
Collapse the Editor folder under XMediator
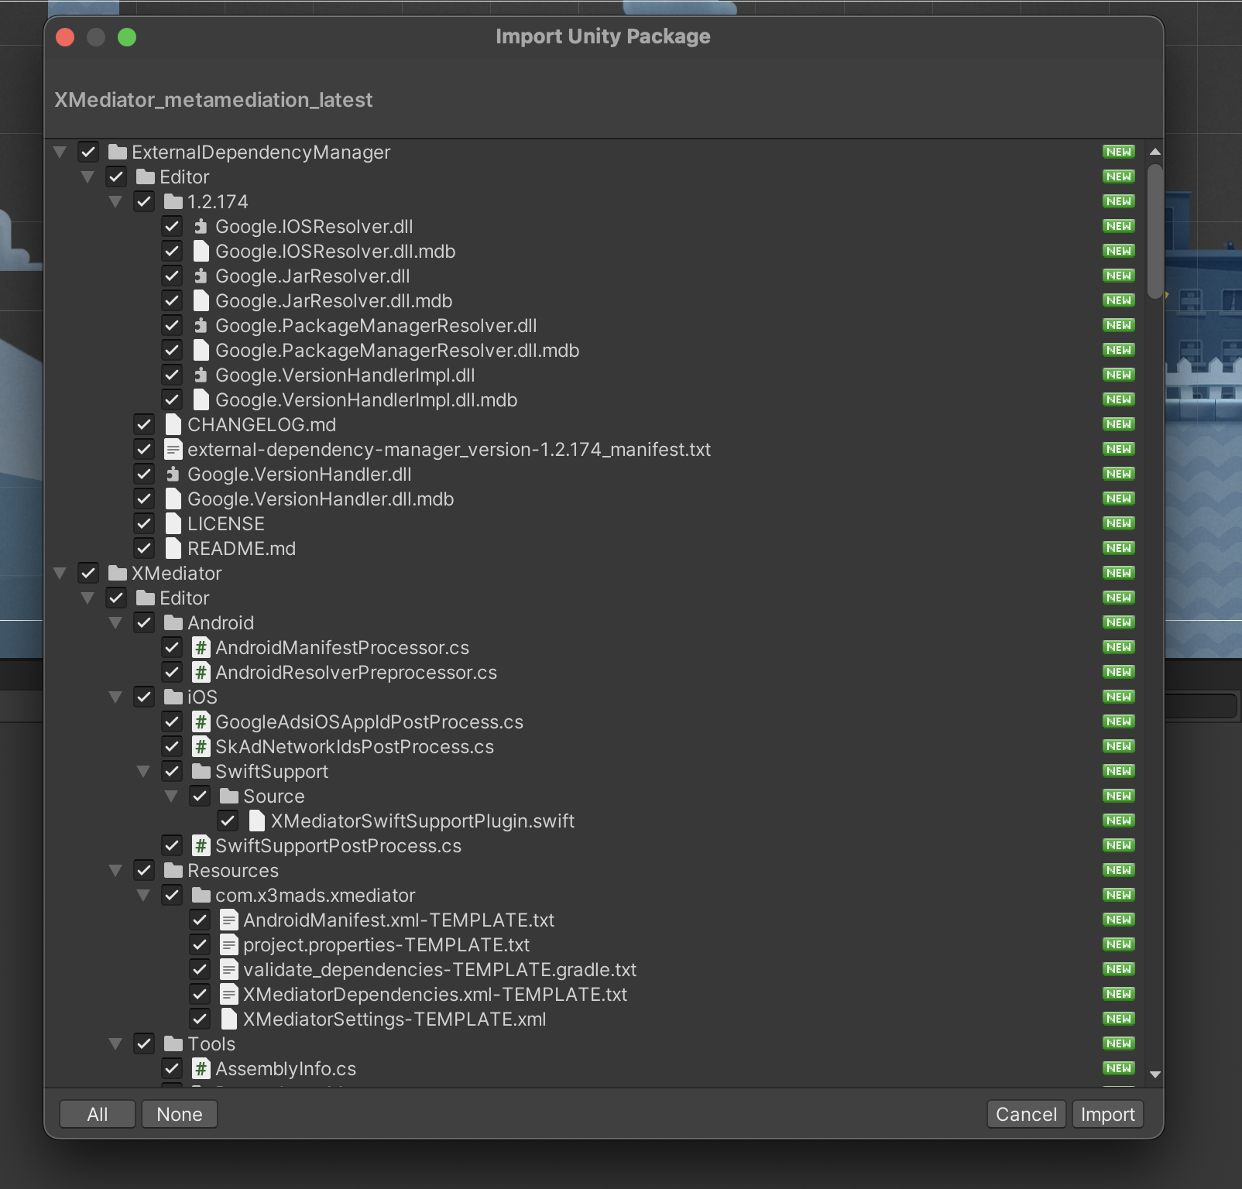pos(87,598)
